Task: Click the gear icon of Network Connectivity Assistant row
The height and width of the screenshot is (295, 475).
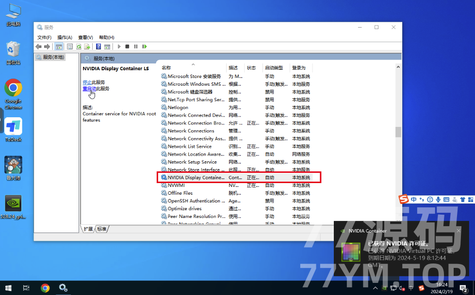Action: pyautogui.click(x=164, y=139)
